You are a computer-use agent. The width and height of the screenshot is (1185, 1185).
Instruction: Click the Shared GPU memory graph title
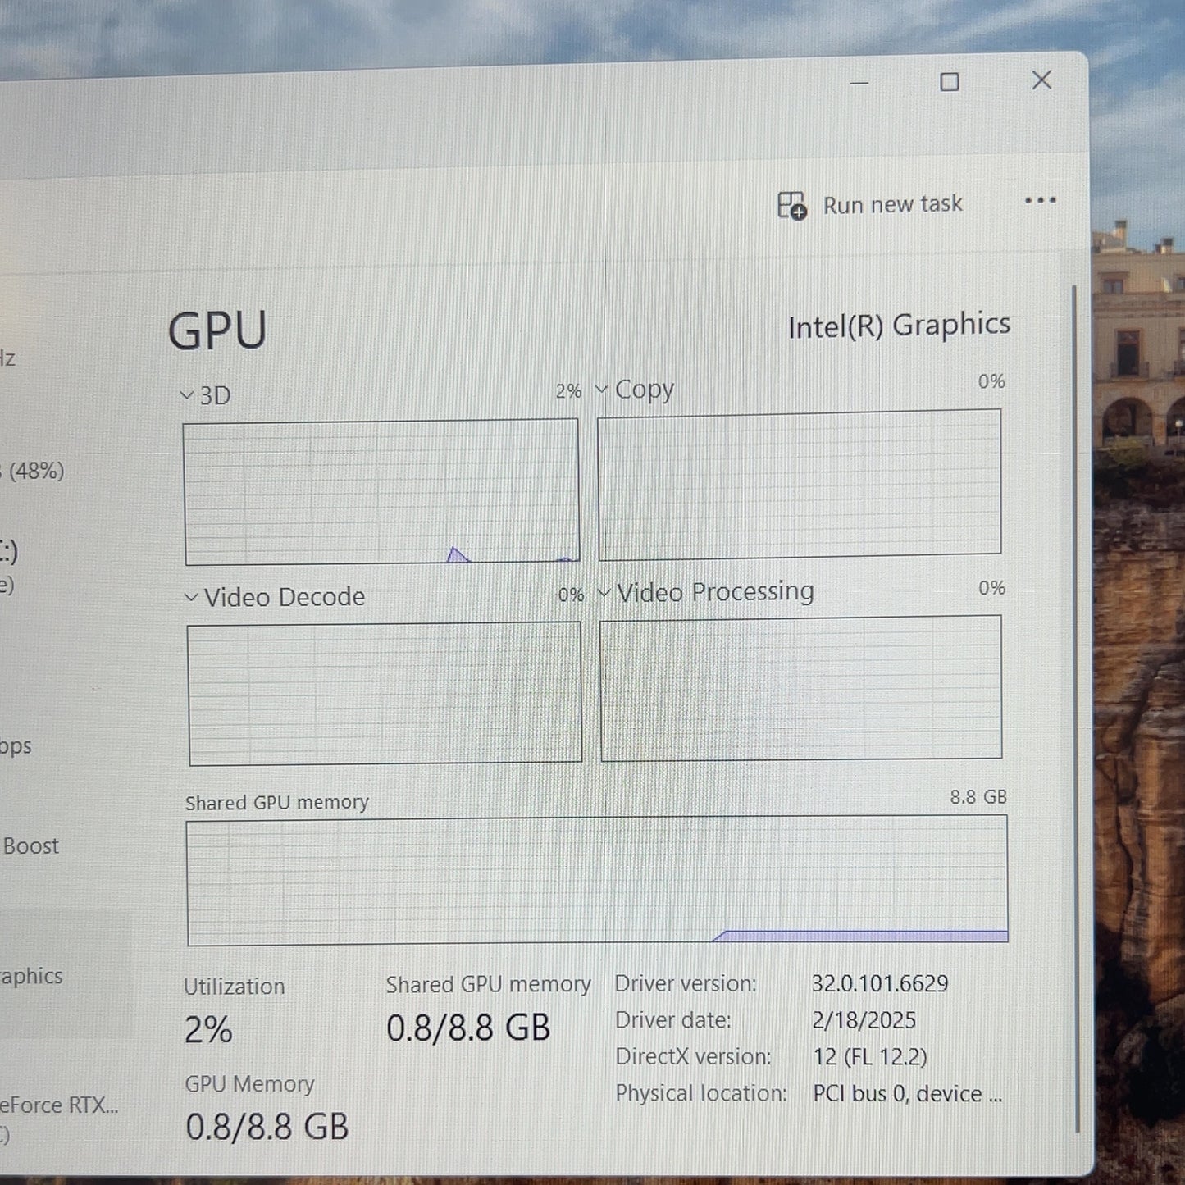(x=276, y=802)
